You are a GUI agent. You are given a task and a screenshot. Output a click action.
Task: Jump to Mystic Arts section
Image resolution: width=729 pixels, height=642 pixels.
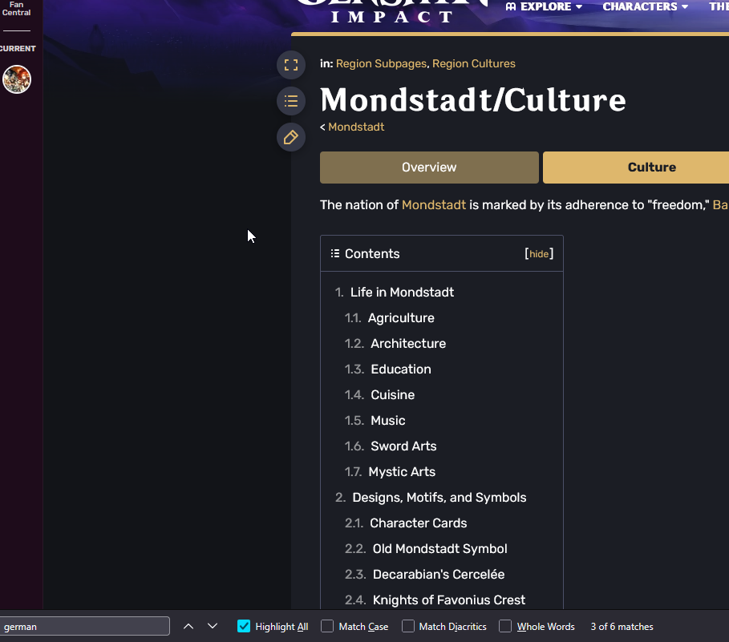pos(402,471)
